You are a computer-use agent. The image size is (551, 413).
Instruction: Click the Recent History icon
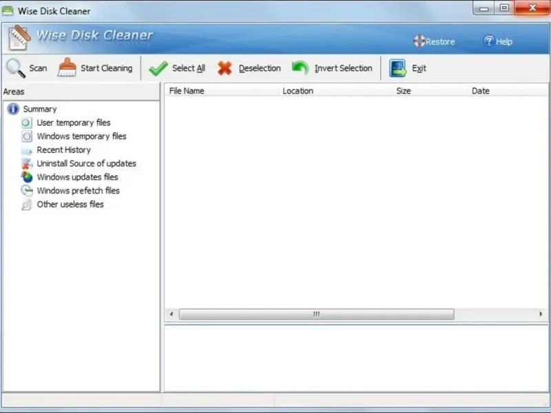26,150
